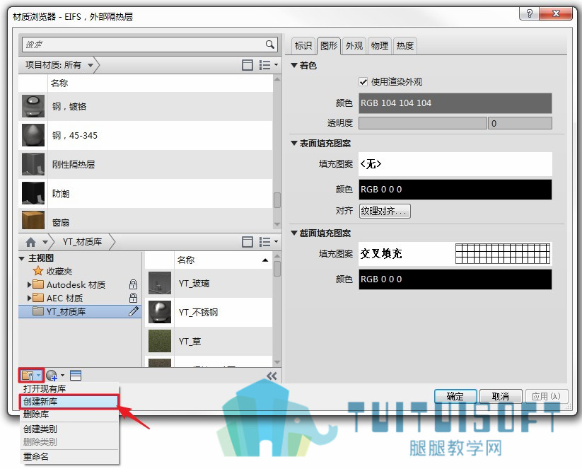Select the YT_不锈钢 material thumbnail
Image resolution: width=582 pixels, height=469 pixels.
pyautogui.click(x=160, y=312)
